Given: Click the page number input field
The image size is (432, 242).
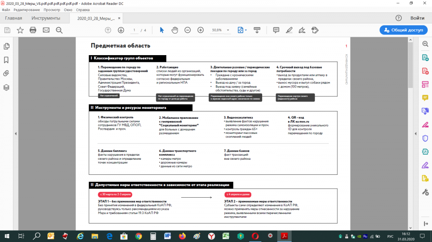Looking at the screenshot, I should coord(135,30).
